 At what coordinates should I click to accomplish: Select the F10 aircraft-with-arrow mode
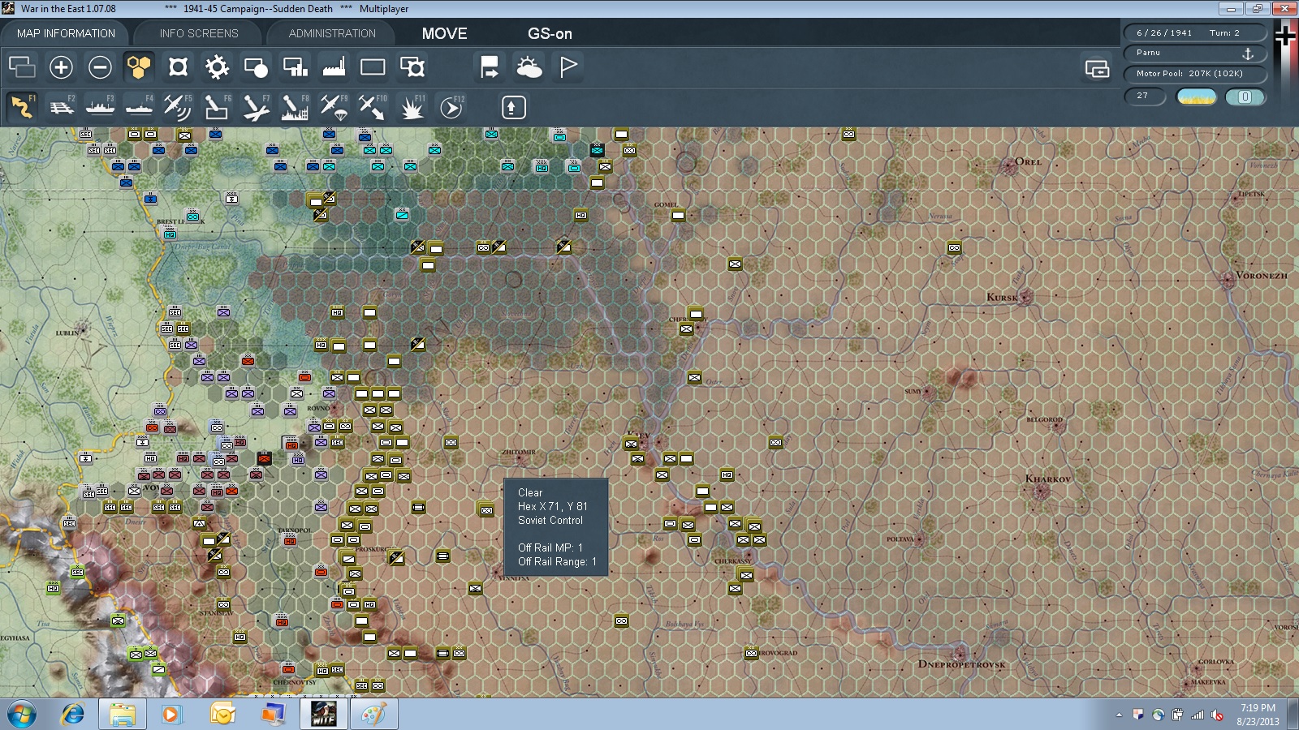point(373,106)
